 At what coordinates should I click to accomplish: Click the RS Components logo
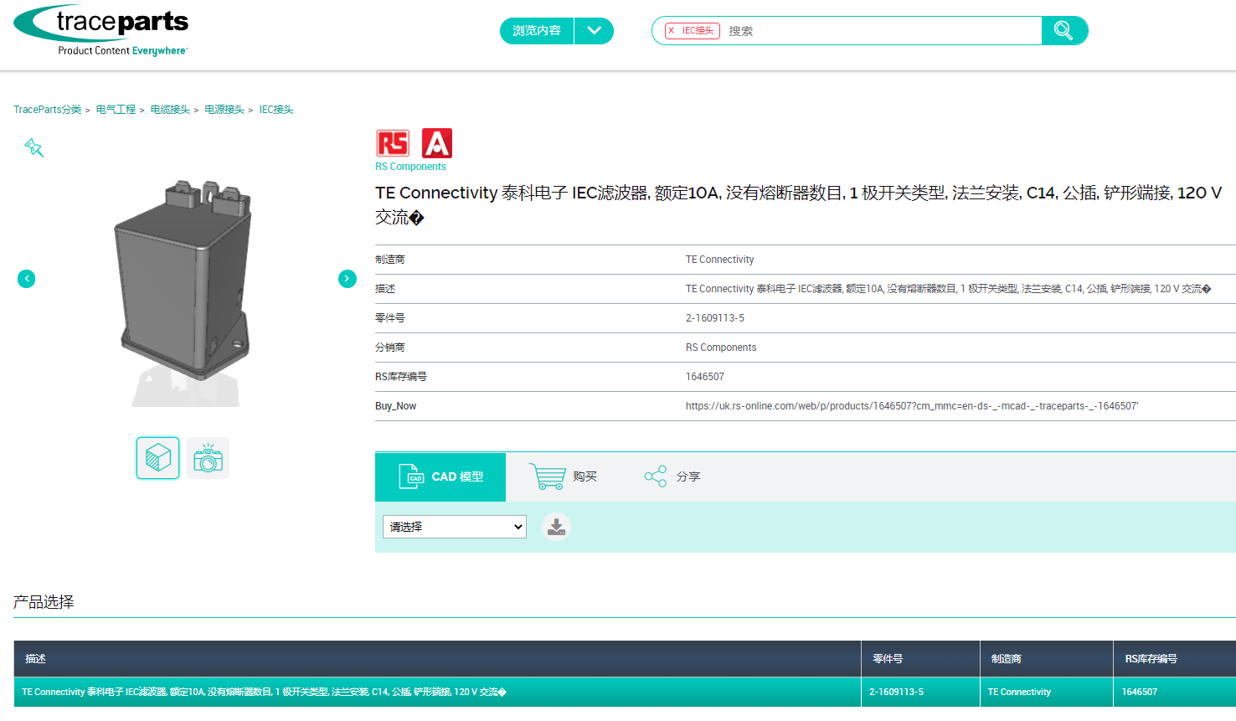[x=393, y=144]
